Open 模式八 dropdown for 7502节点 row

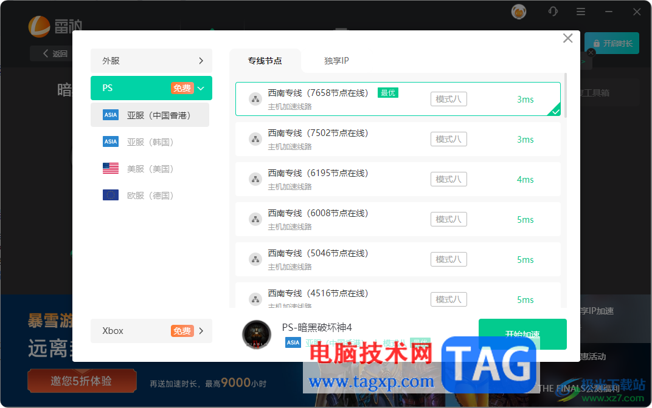click(x=449, y=139)
